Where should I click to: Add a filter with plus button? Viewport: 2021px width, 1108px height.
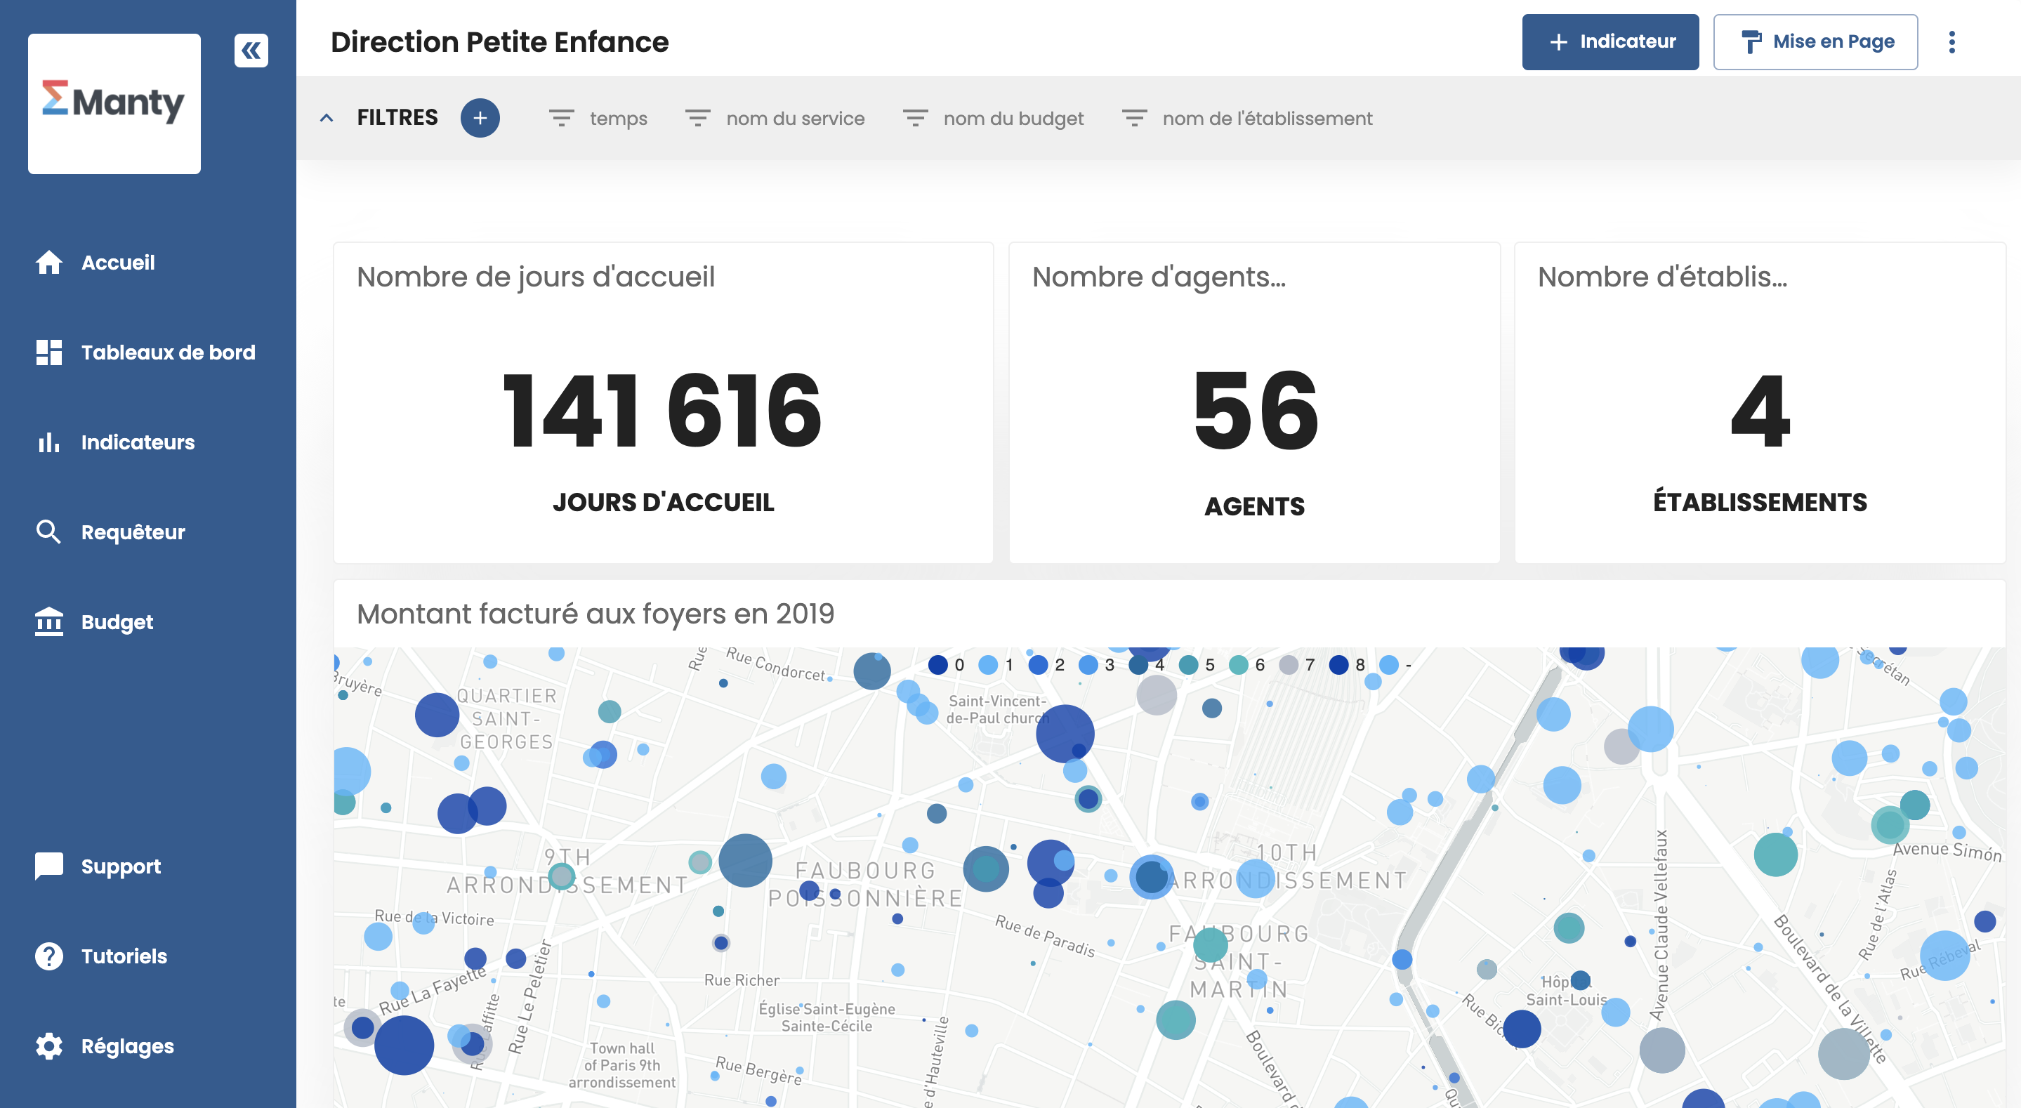(480, 119)
